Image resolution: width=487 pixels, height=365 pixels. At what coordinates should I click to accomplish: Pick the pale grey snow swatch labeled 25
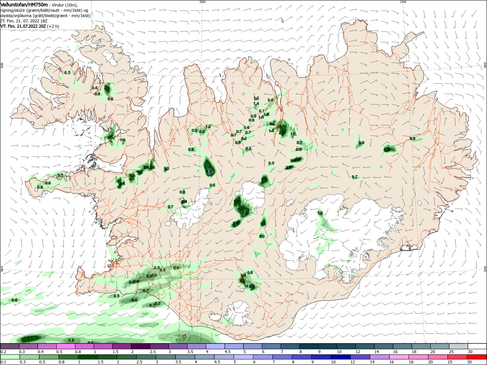(x=459, y=346)
